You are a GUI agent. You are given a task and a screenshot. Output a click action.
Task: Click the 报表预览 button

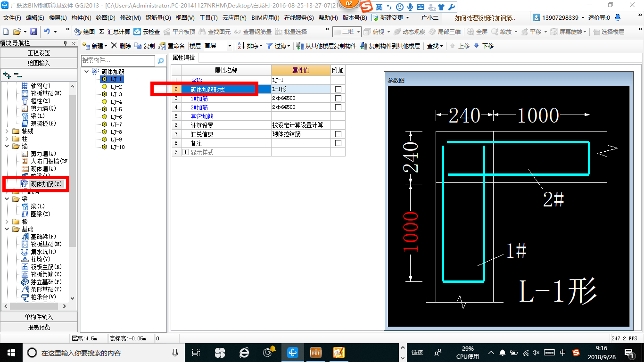[39, 327]
